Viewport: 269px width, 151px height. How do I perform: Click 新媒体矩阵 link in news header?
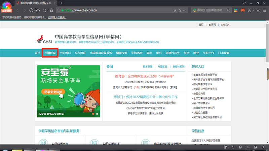(179, 66)
